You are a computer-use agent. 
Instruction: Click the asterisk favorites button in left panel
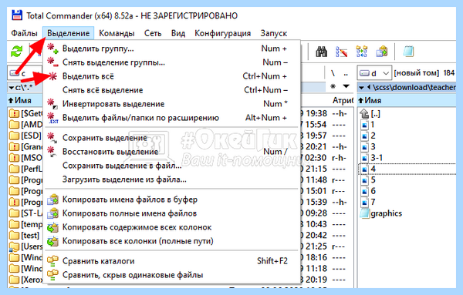click(x=333, y=86)
